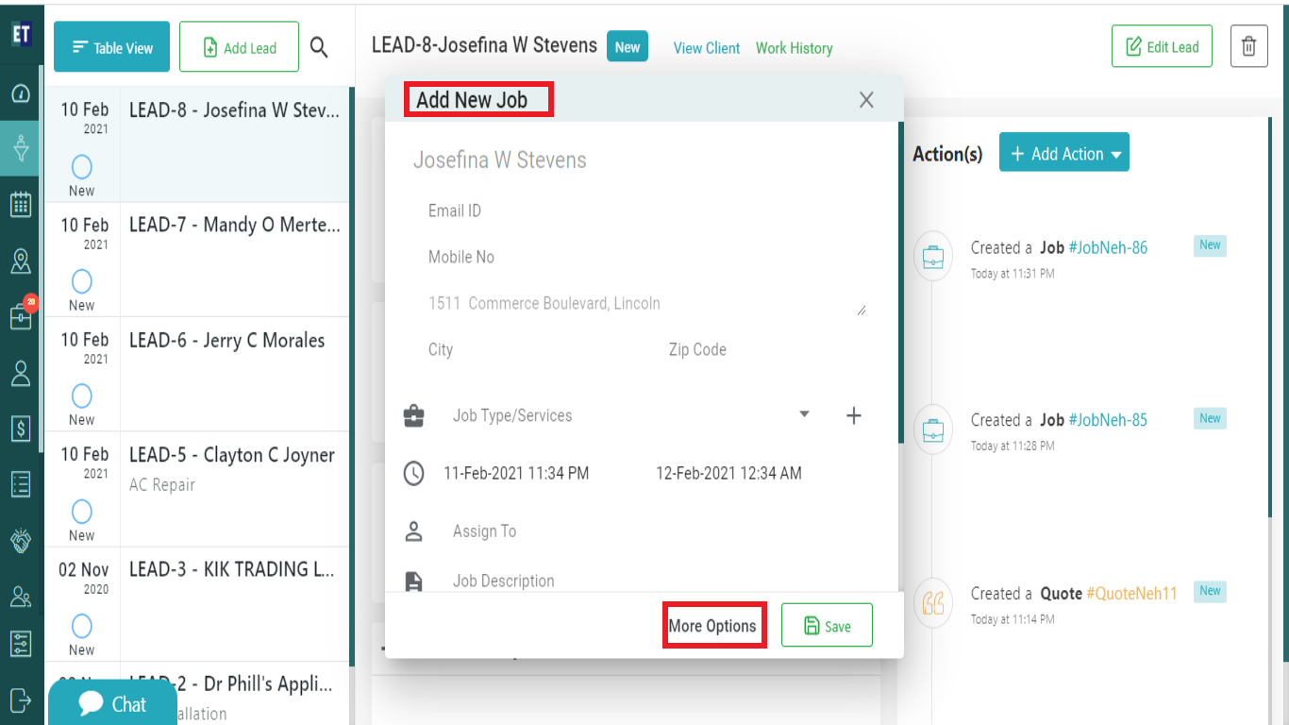Open the handshake icon in sidebar
The width and height of the screenshot is (1289, 725).
click(21, 540)
